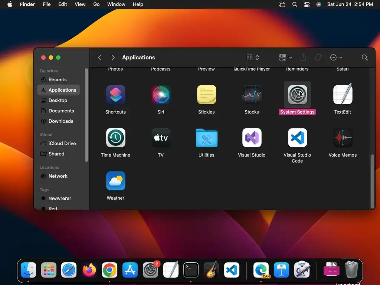Open the Shortcuts app icon
Viewport: 380px width, 285px height.
(116, 95)
